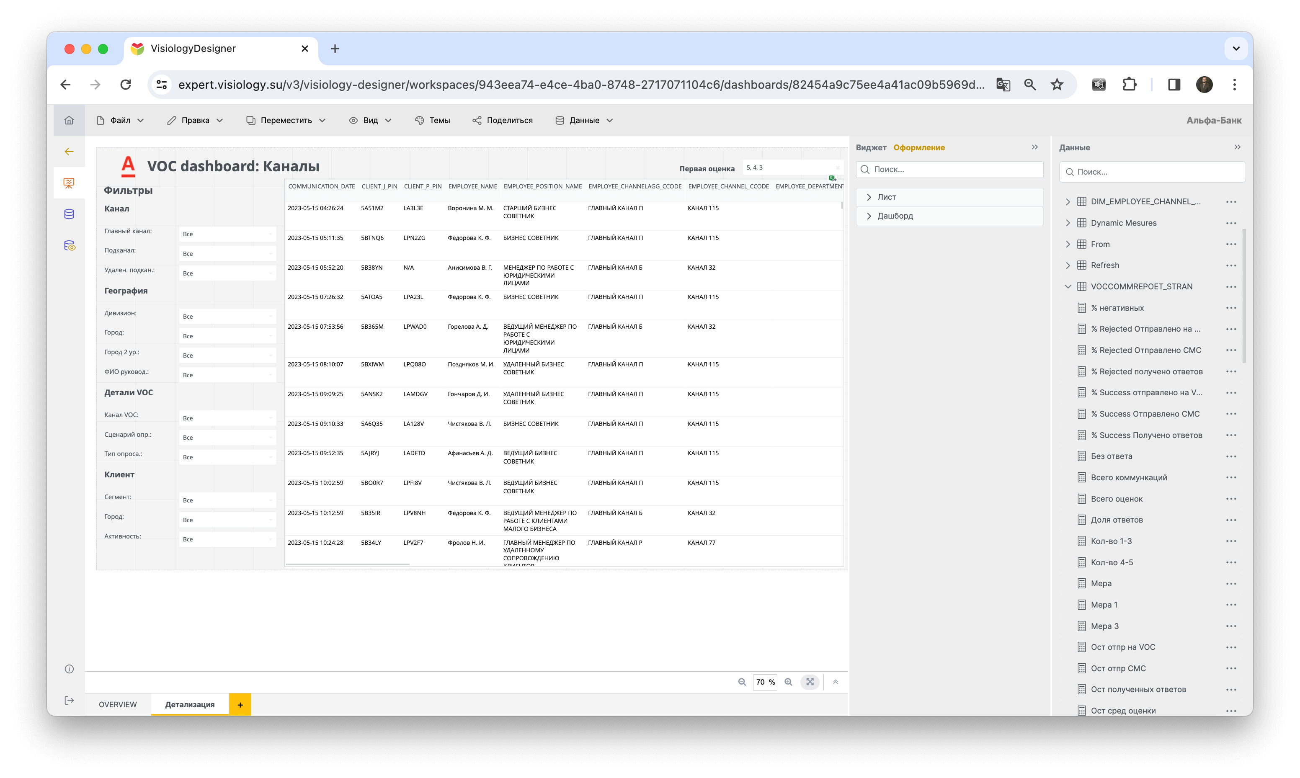Open the Дивизион filter dropdown

(x=227, y=317)
